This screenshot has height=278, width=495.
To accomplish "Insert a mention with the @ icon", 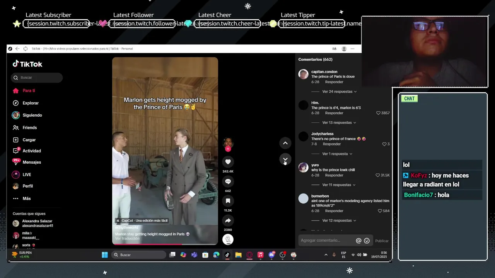I will click(x=358, y=241).
